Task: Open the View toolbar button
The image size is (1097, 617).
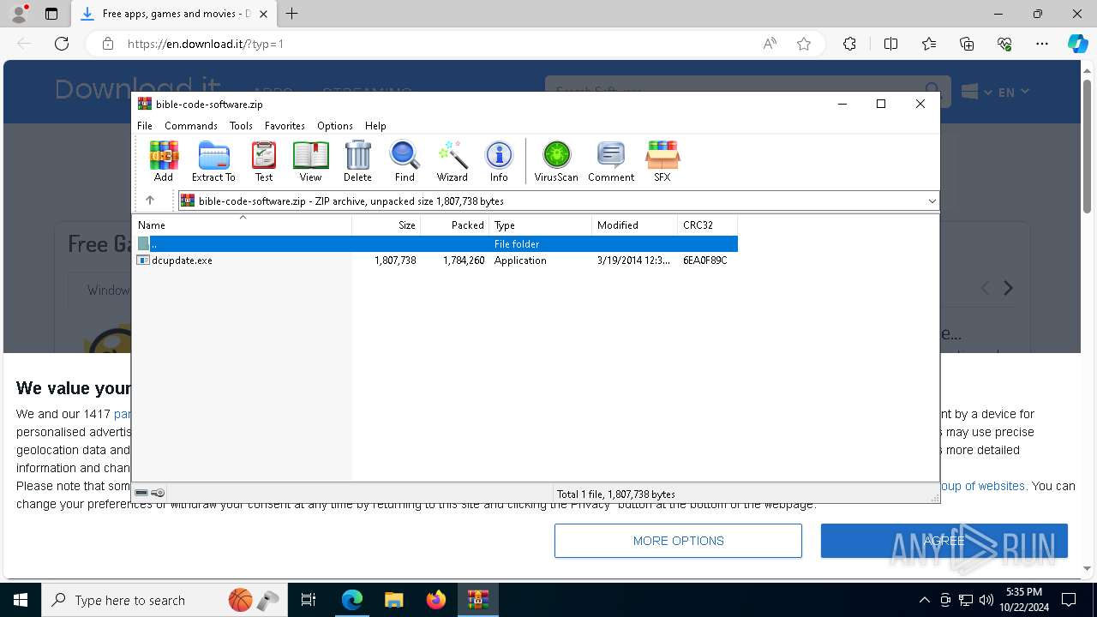Action: click(310, 161)
